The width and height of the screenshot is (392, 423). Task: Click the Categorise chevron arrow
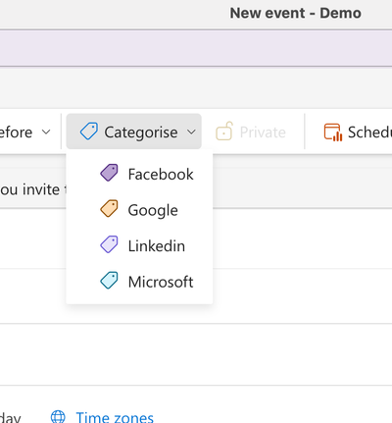[191, 132]
